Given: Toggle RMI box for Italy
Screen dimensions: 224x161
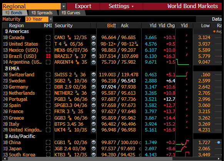Looking at the screenshot, I should click(x=48, y=124).
